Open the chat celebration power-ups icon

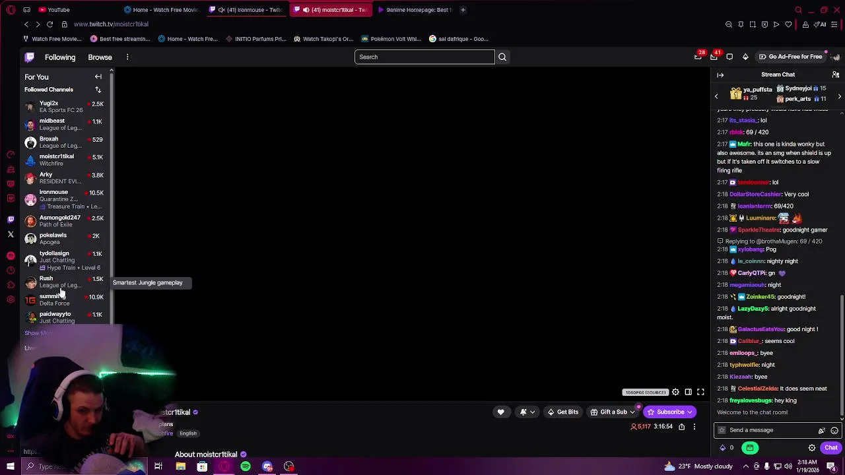822,430
